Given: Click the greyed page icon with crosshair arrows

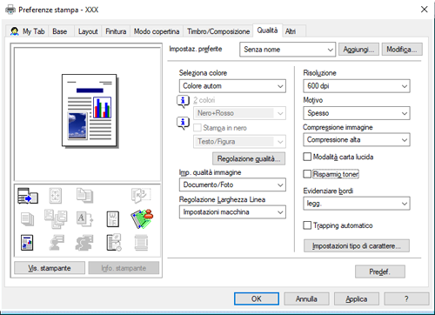Looking at the screenshot, I should click(56, 196).
